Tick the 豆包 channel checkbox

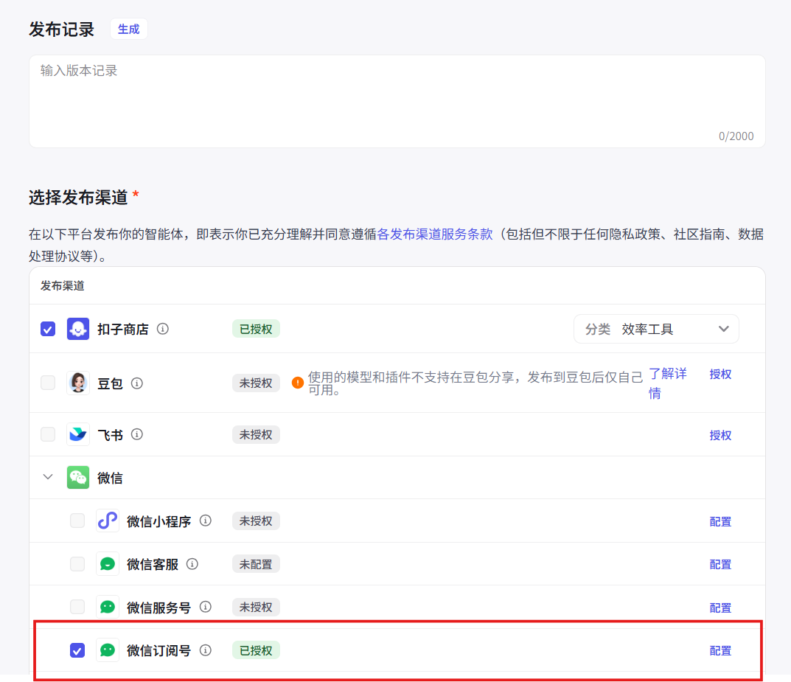point(48,383)
